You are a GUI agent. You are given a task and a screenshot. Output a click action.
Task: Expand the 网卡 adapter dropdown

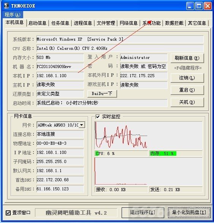(82, 125)
